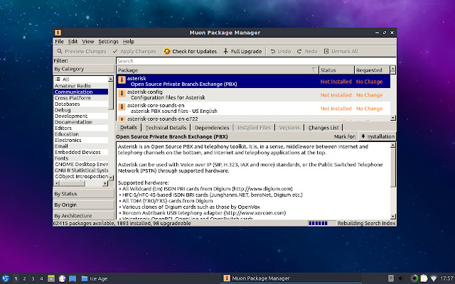Open the File menu

(x=59, y=41)
